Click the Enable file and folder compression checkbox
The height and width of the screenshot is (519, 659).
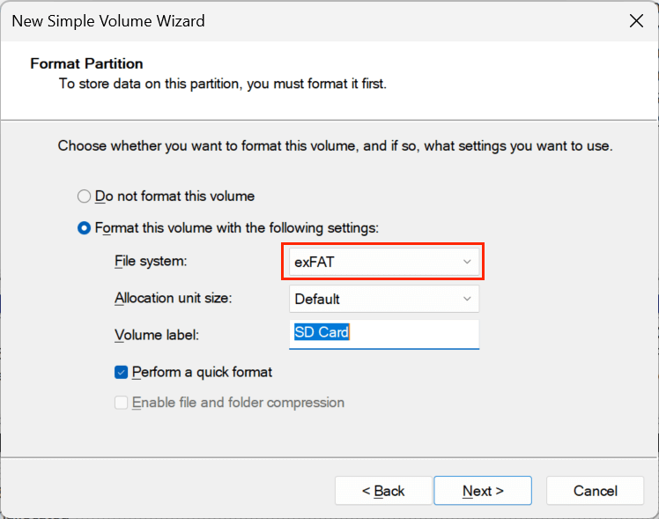[x=122, y=403]
